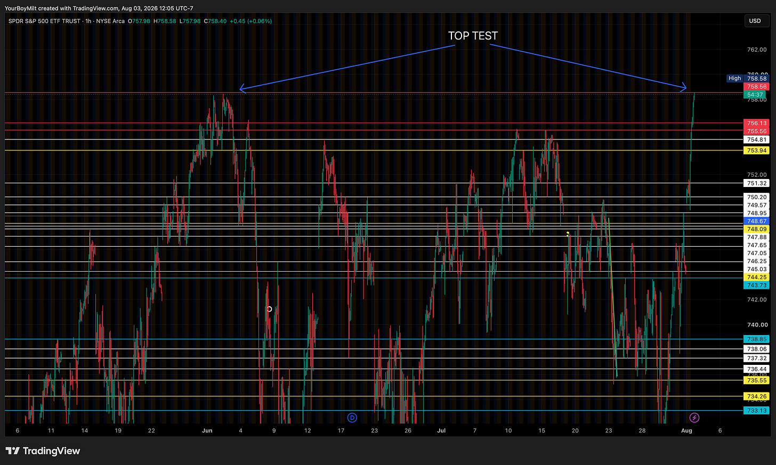
Task: Select the 747.65 price level label
Action: click(x=757, y=245)
